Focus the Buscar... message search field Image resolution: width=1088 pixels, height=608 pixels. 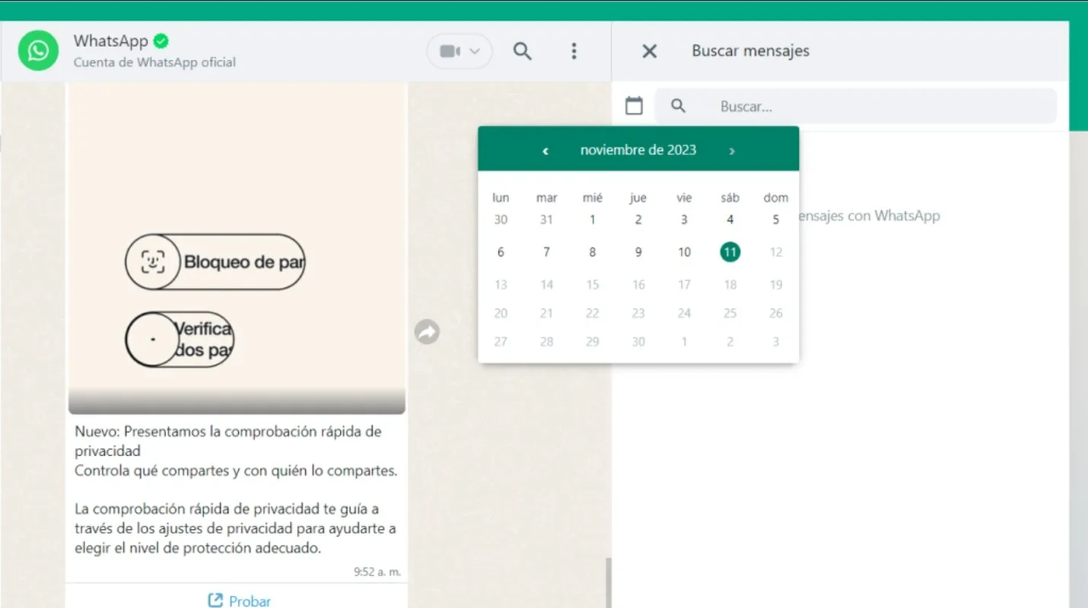856,106
